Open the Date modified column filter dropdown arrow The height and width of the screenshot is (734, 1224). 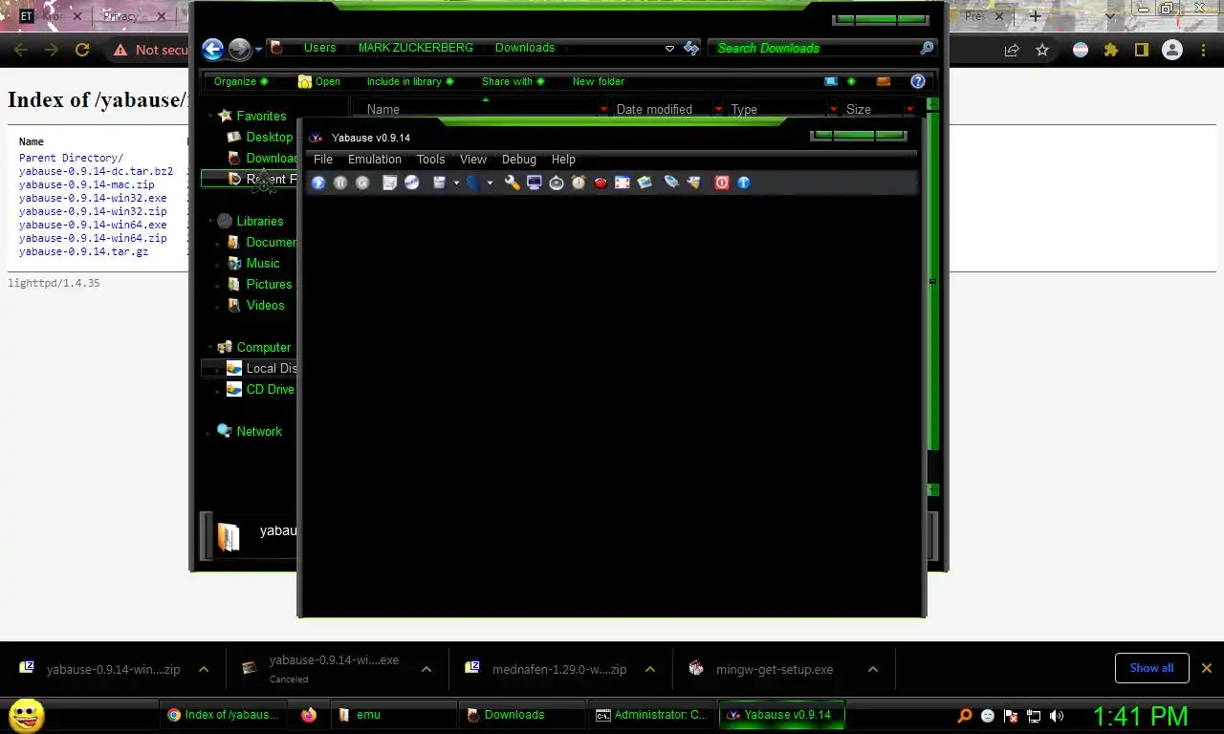coord(718,109)
